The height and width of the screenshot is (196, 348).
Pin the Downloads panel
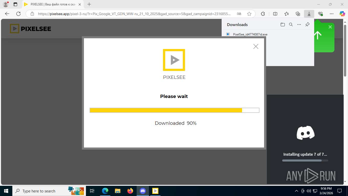tap(308, 24)
